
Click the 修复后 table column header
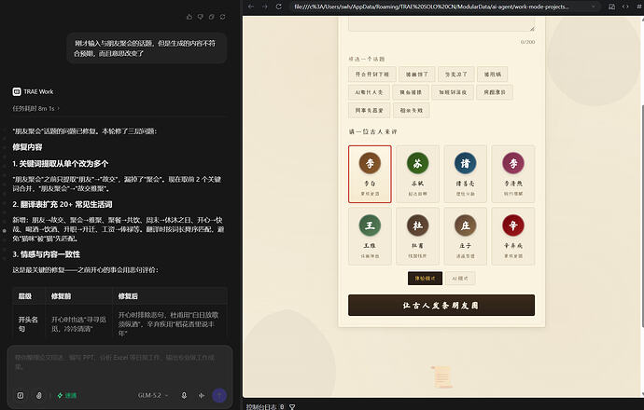tap(128, 296)
